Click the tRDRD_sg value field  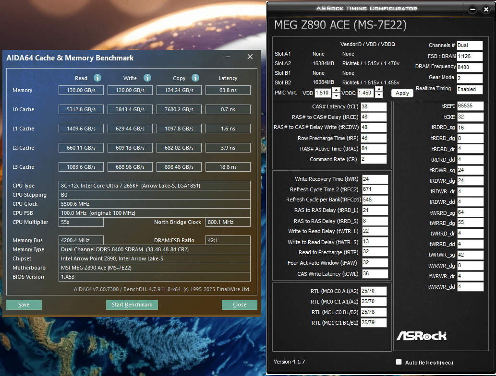tap(470, 128)
